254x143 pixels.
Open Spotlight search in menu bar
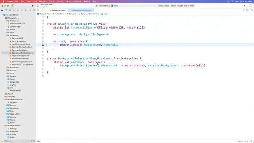coord(228,1)
